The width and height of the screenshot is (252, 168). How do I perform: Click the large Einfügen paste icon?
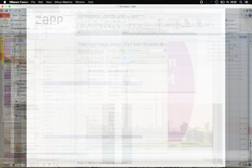[x=5, y=22]
